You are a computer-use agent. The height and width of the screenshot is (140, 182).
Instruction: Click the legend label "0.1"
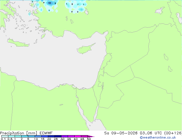3,139
